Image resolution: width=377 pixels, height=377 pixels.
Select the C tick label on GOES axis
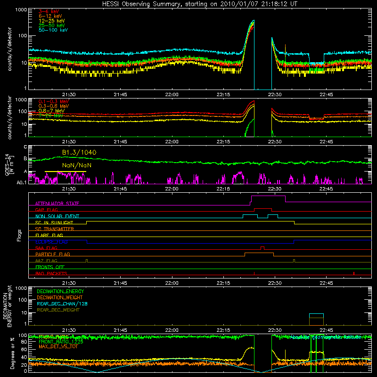coord(25,147)
